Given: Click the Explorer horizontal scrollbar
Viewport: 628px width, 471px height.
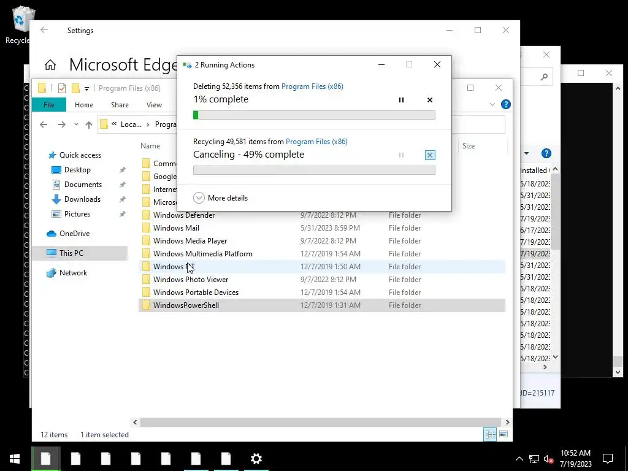Looking at the screenshot, I should click(x=320, y=422).
